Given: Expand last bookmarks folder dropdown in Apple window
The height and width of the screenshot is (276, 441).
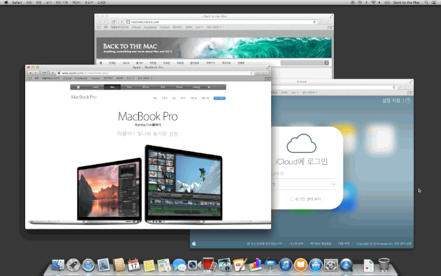Looking at the screenshot, I should coord(145,78).
